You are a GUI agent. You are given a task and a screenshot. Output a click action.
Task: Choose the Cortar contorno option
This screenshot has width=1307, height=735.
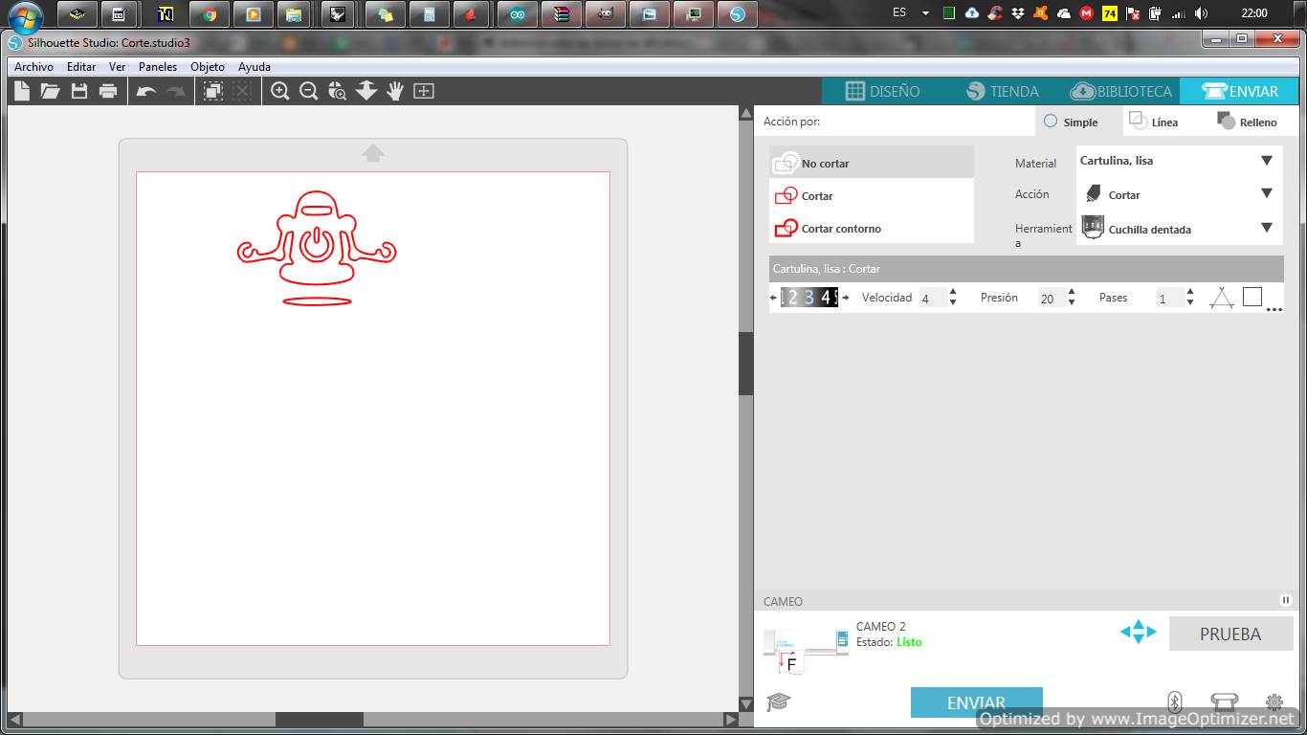pos(872,228)
